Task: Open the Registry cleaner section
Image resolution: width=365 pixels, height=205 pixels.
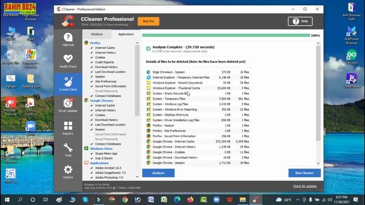Action: coord(68,128)
